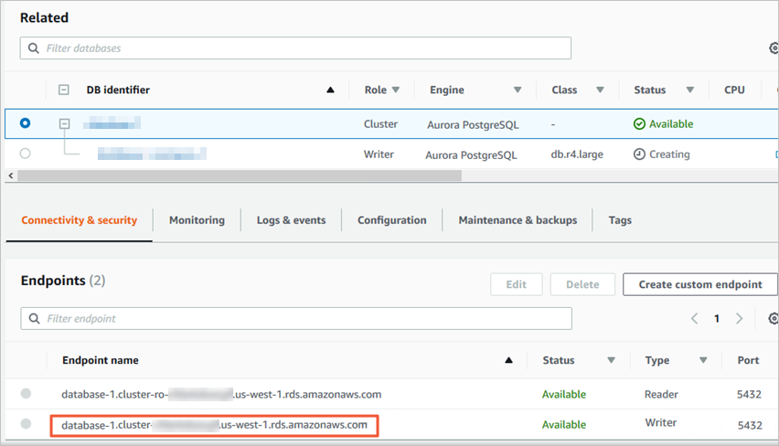
Task: Open the endpoints table settings gear
Action: point(774,318)
